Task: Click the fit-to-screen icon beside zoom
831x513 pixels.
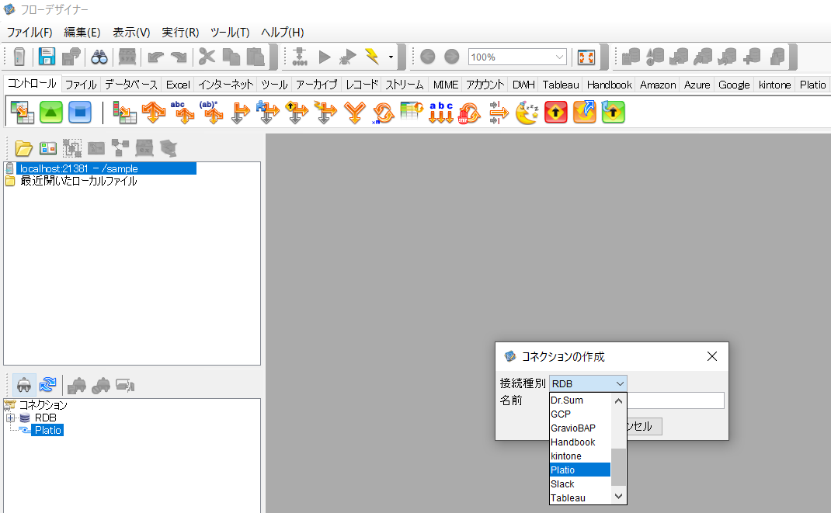Action: (x=586, y=57)
